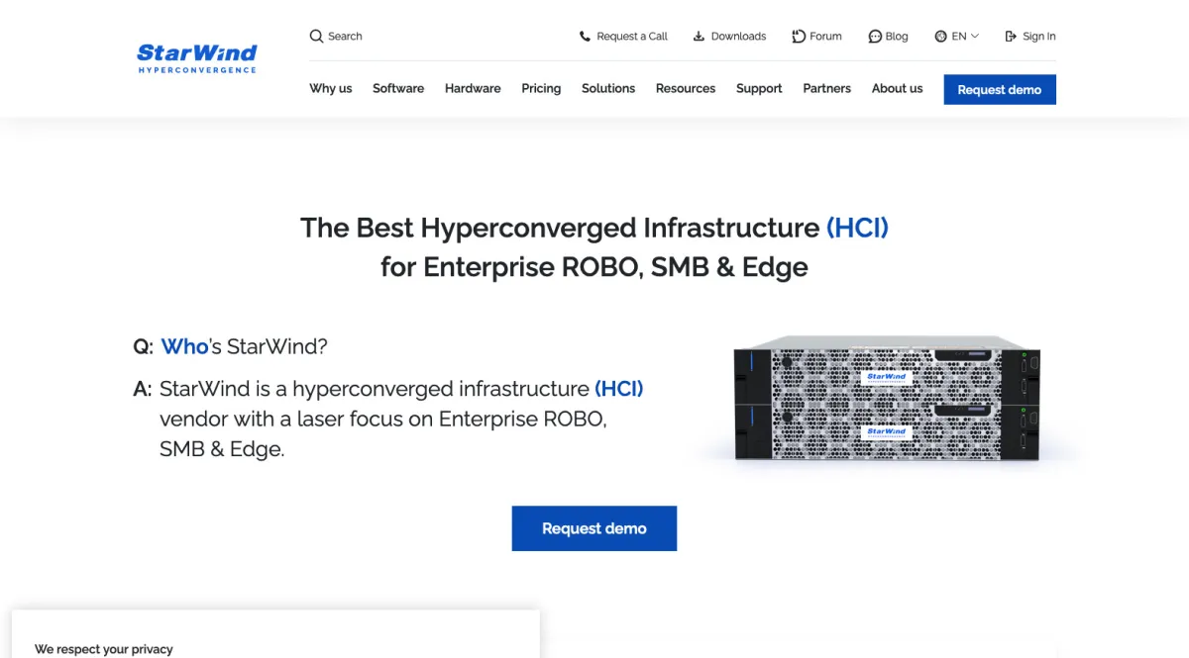Click the "We respect your privacy" heading
Screen dimensions: 1189x658
click(x=104, y=649)
